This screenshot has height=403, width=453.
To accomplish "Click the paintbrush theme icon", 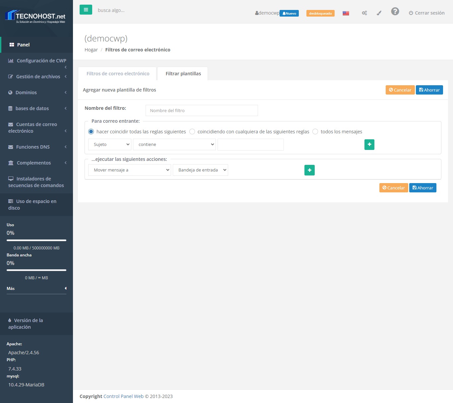I will click(379, 13).
